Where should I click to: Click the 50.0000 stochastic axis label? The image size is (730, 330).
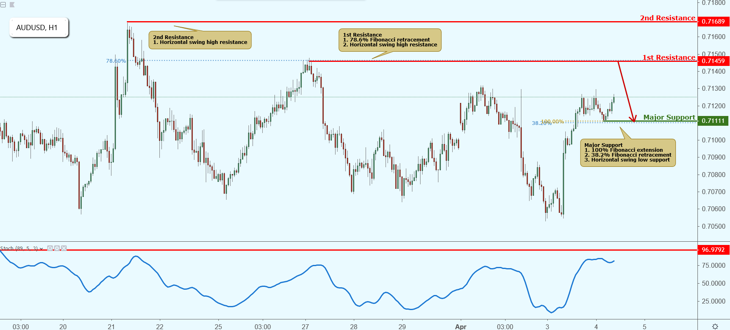pos(714,283)
